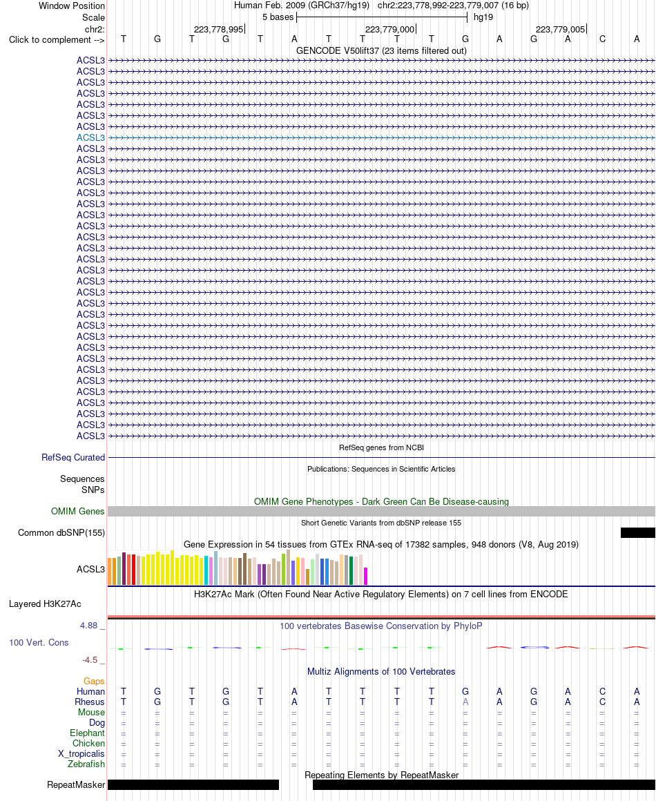Click the ACSL3 label beside the GTEx chart
The width and height of the screenshot is (656, 801).
point(90,569)
